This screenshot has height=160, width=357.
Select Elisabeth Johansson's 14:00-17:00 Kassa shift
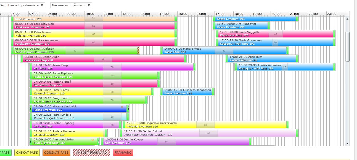tap(187, 92)
